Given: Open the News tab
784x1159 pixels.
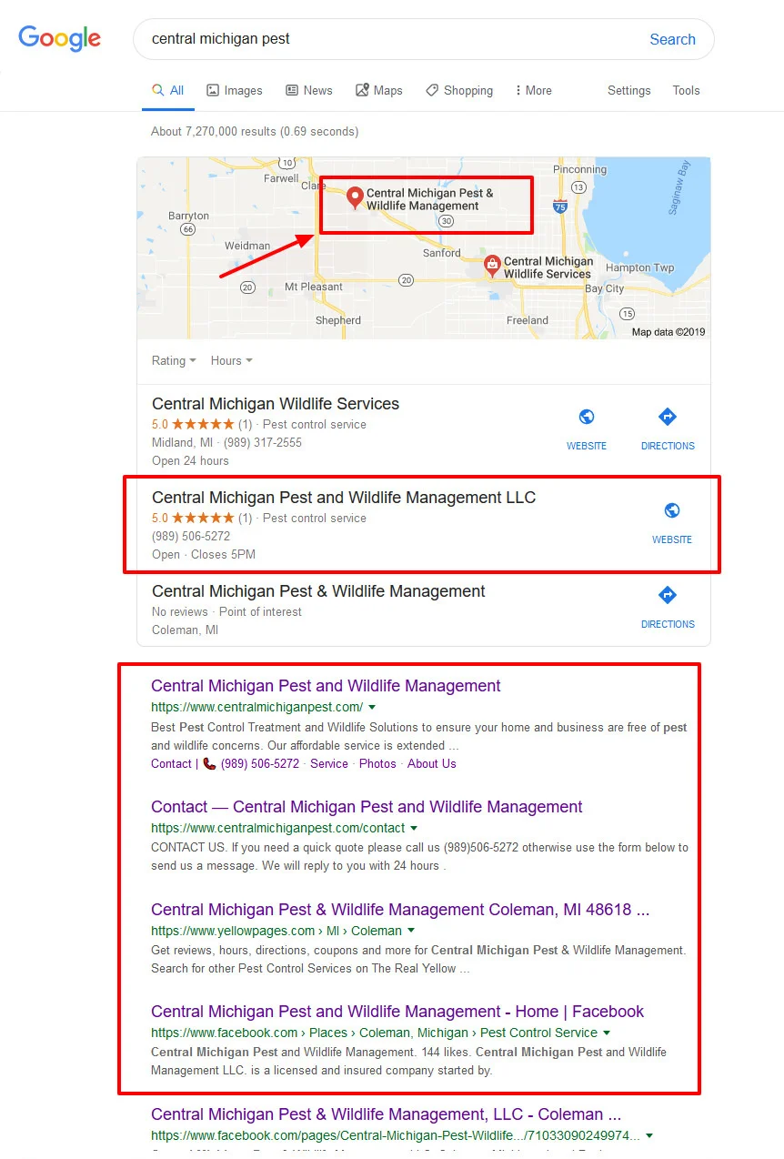Looking at the screenshot, I should click(309, 90).
